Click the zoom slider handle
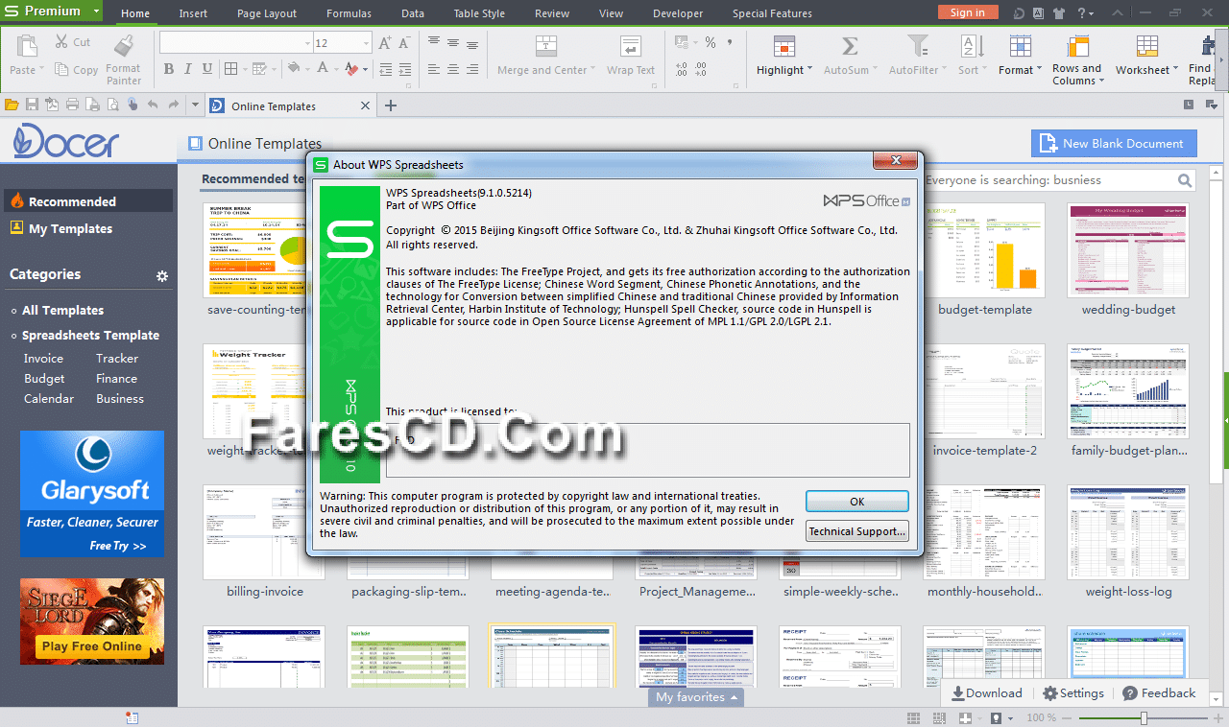Screen dimensions: 1229x727 coord(1144,718)
